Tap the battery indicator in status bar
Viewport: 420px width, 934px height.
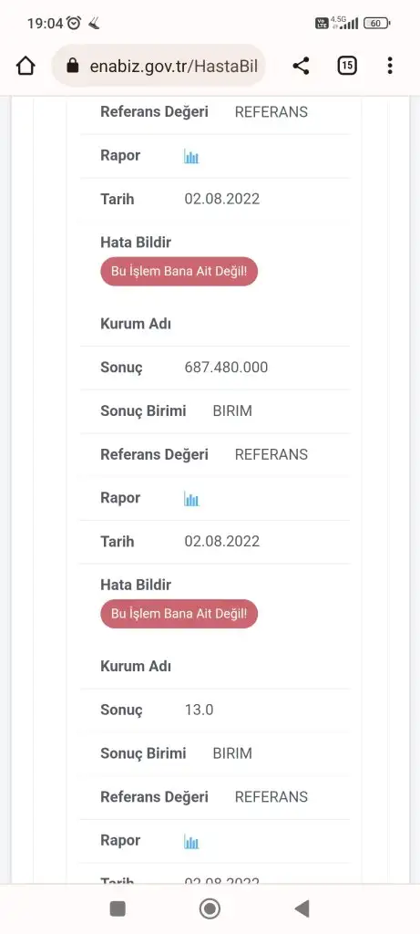[376, 23]
